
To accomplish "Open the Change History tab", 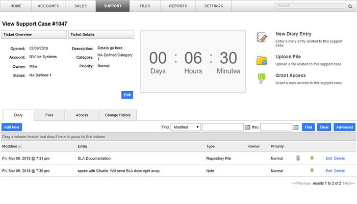I will [117, 115].
